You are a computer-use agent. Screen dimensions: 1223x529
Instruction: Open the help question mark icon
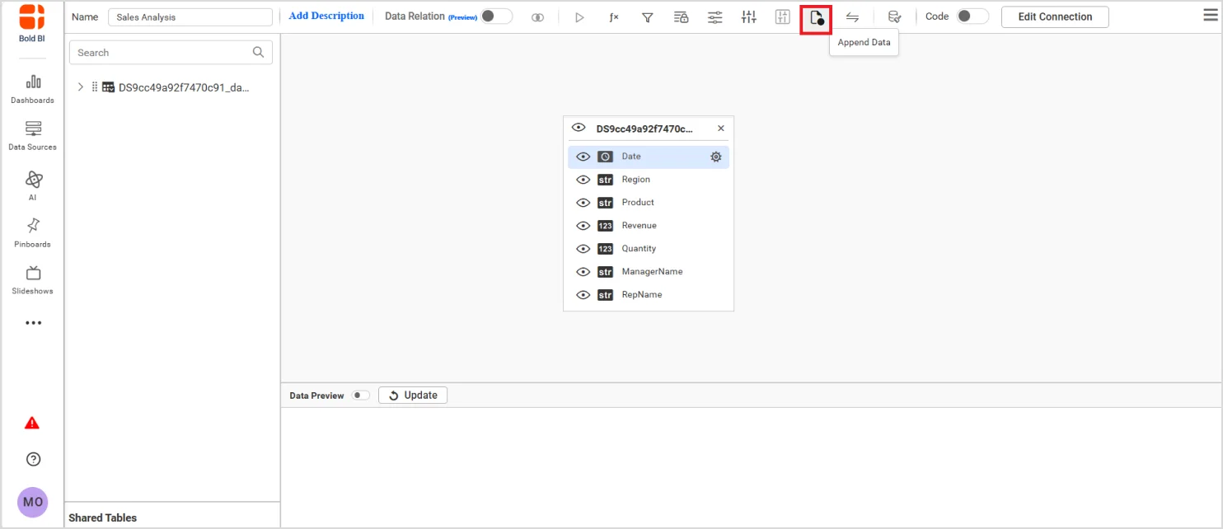point(33,459)
